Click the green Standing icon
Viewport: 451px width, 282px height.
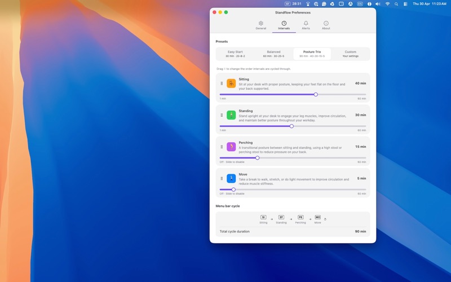231,115
